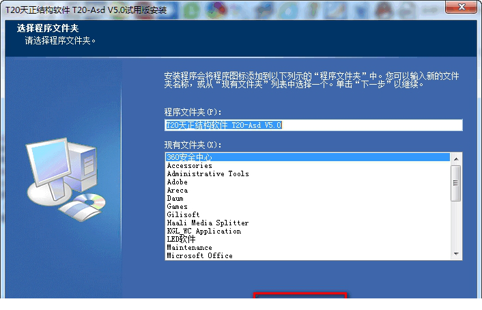Select the LED软件 folder entry
482x310 pixels.
pyautogui.click(x=308, y=239)
